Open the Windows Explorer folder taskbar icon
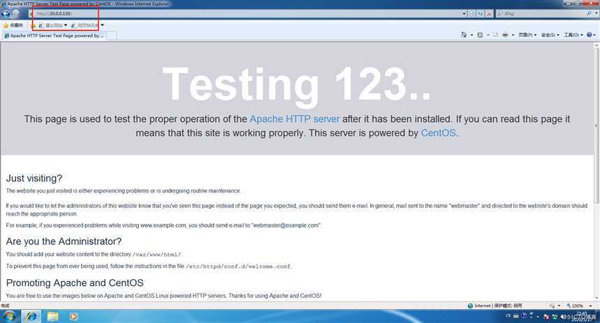Screen dimensions: 600x323 [x=53, y=316]
